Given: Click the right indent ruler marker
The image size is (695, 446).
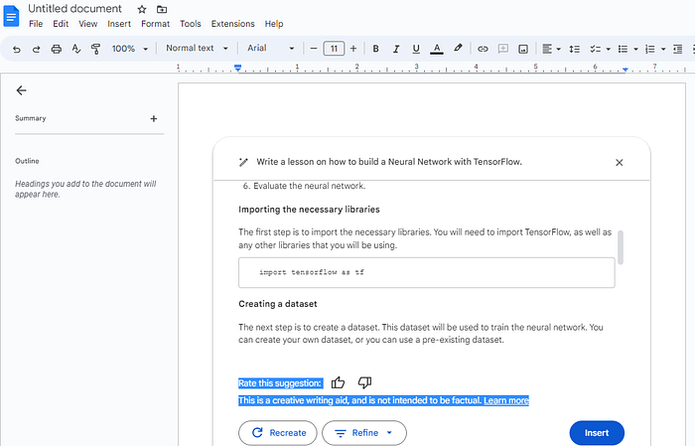Looking at the screenshot, I should pos(625,70).
